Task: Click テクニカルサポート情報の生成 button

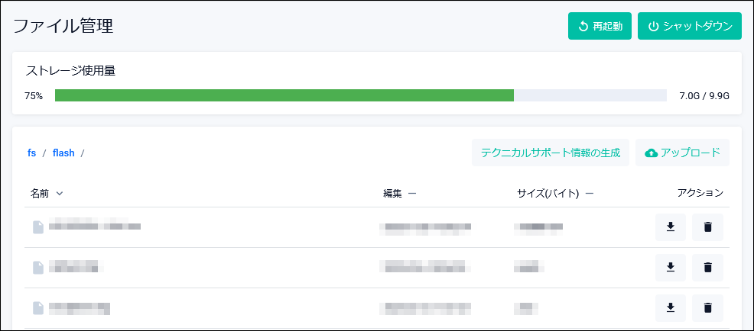Action: [x=551, y=153]
